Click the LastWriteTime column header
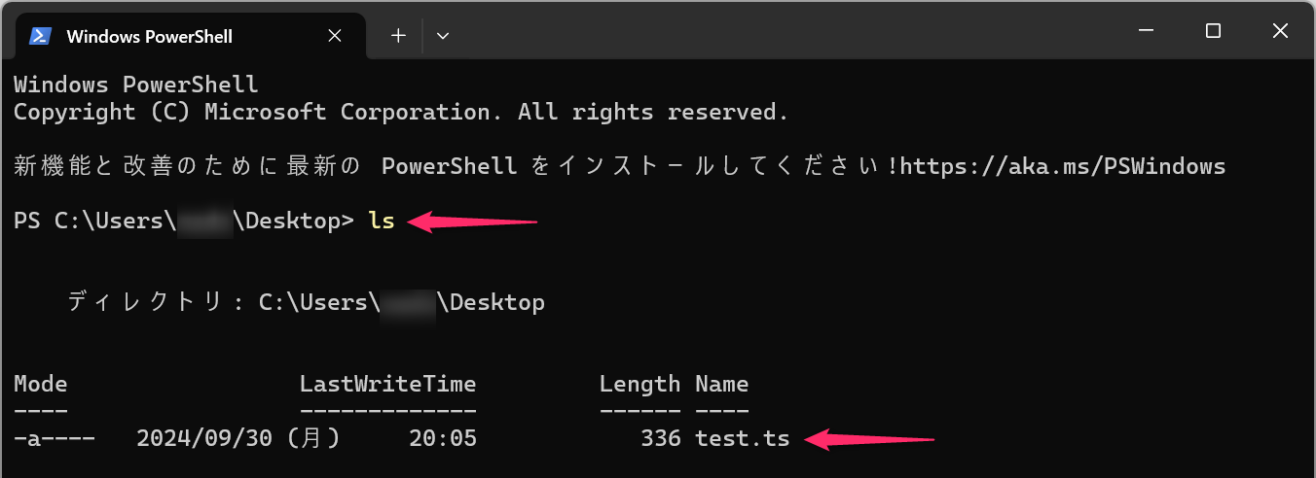 [x=387, y=384]
